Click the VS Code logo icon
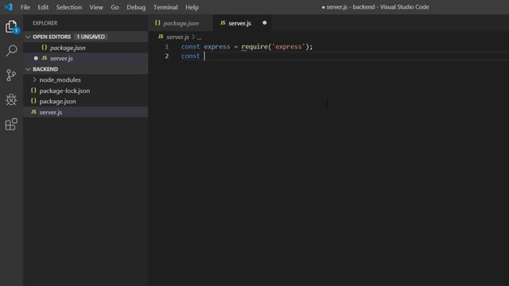Image resolution: width=509 pixels, height=286 pixels. (x=8, y=7)
